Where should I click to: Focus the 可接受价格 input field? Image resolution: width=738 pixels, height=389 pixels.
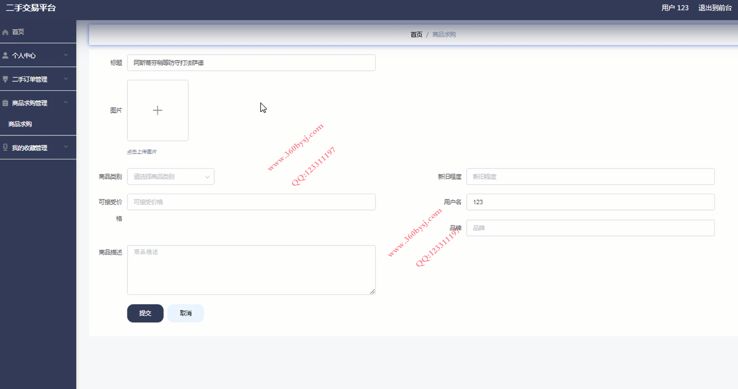click(251, 202)
